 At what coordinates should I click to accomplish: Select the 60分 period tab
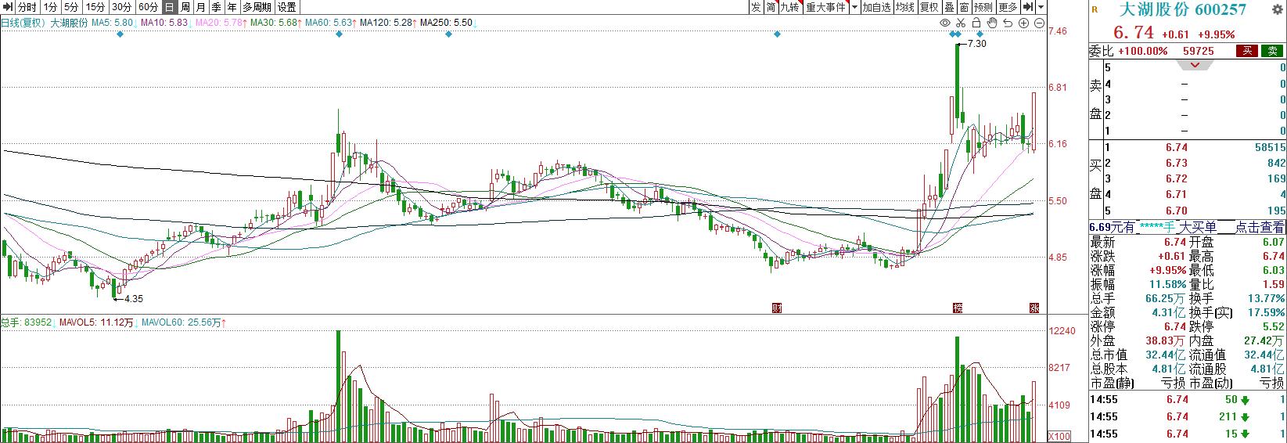(148, 7)
